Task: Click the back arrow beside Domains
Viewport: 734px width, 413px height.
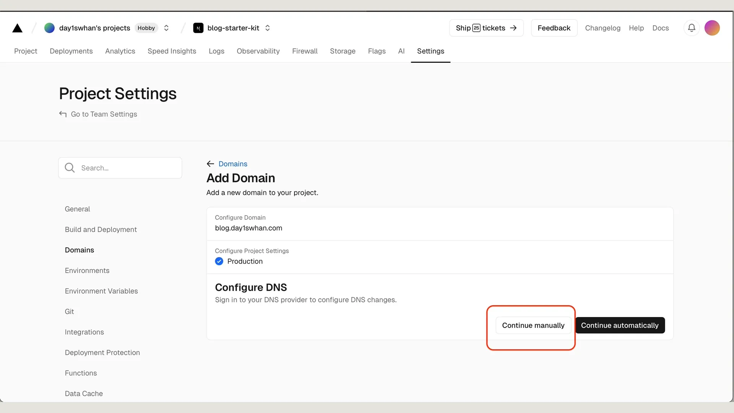Action: coord(210,164)
